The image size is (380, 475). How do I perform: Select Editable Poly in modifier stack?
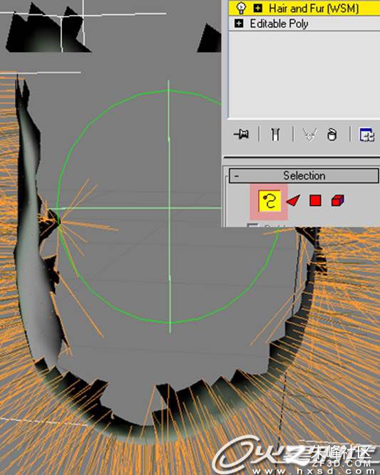click(279, 24)
